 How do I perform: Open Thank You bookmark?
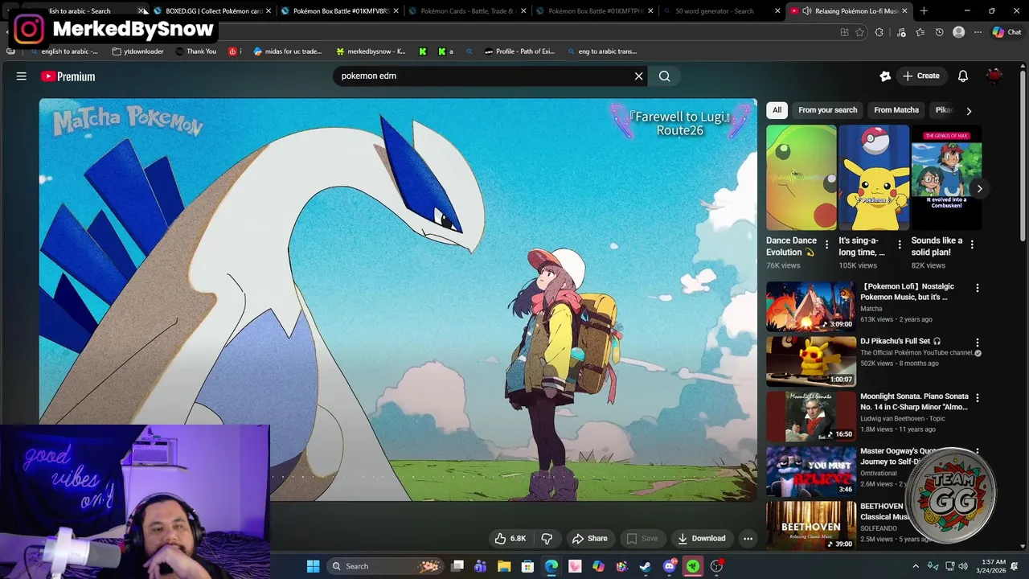click(196, 51)
